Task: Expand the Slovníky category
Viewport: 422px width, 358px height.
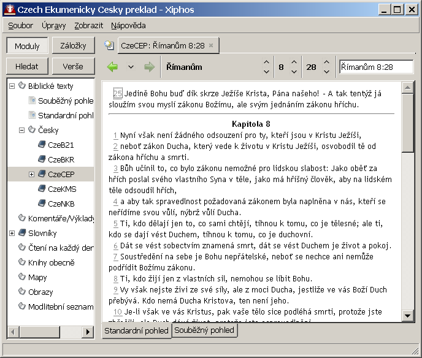Action: point(12,234)
